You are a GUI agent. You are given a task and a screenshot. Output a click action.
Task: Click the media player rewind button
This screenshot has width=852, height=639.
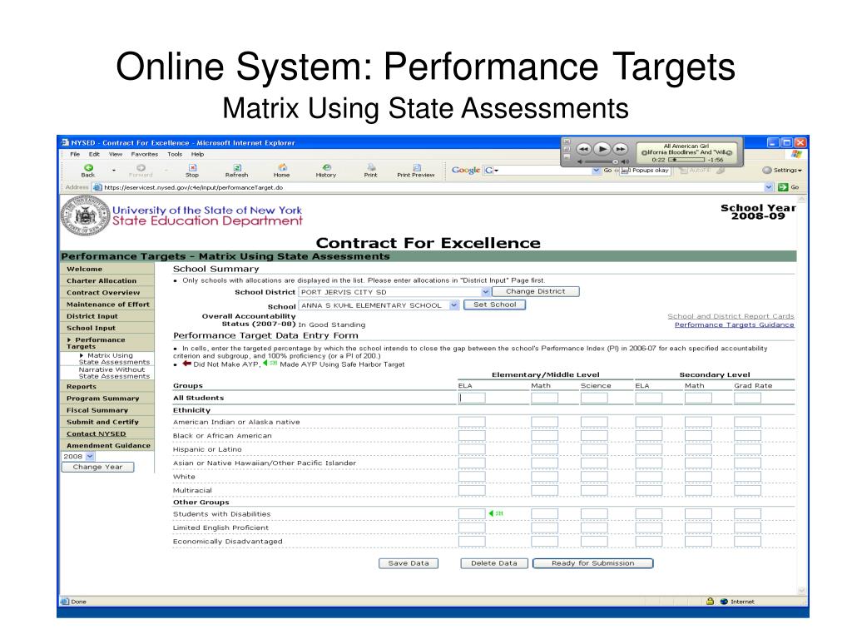[x=583, y=149]
